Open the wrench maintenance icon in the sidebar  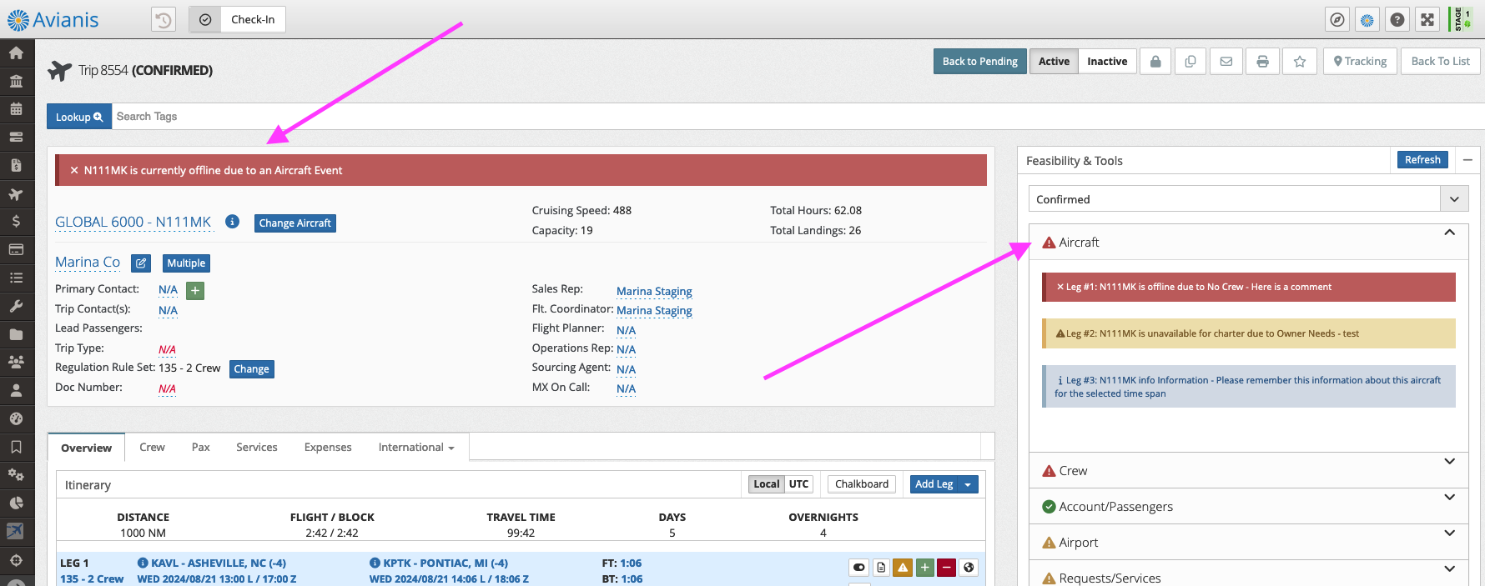[x=16, y=306]
